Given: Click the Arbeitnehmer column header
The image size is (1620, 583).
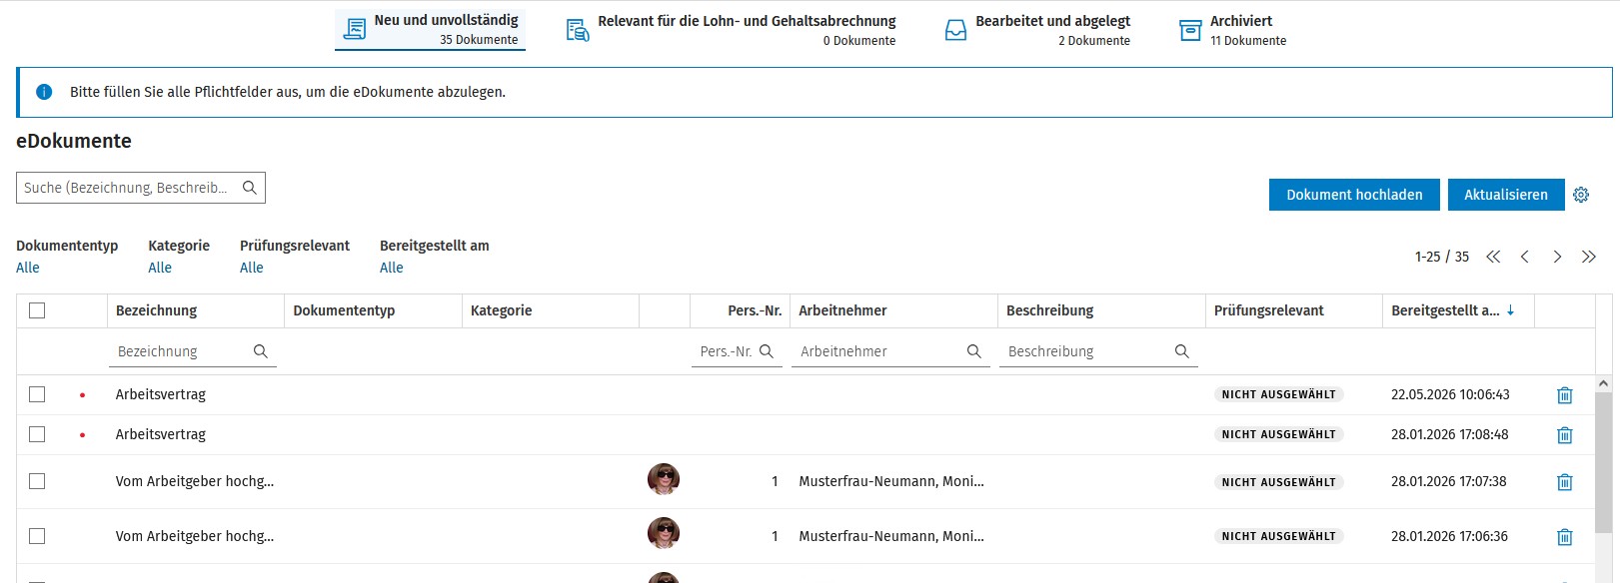Looking at the screenshot, I should tap(893, 310).
